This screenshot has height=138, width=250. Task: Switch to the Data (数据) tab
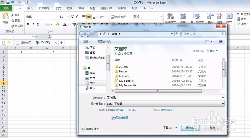69,8
